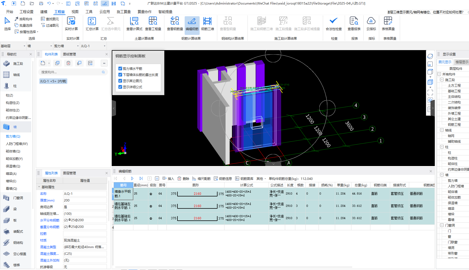
Task: Open 其他 dropdown in rebar editor
Action: coord(261,179)
